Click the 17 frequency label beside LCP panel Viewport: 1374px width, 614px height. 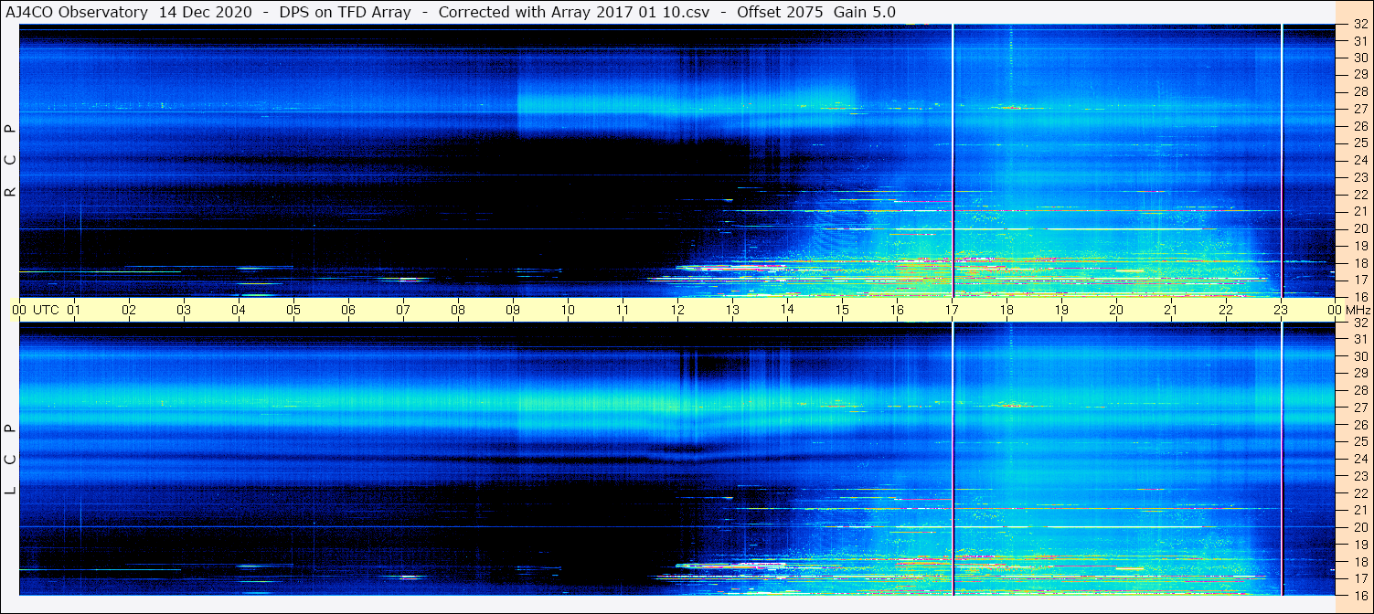click(x=1360, y=578)
